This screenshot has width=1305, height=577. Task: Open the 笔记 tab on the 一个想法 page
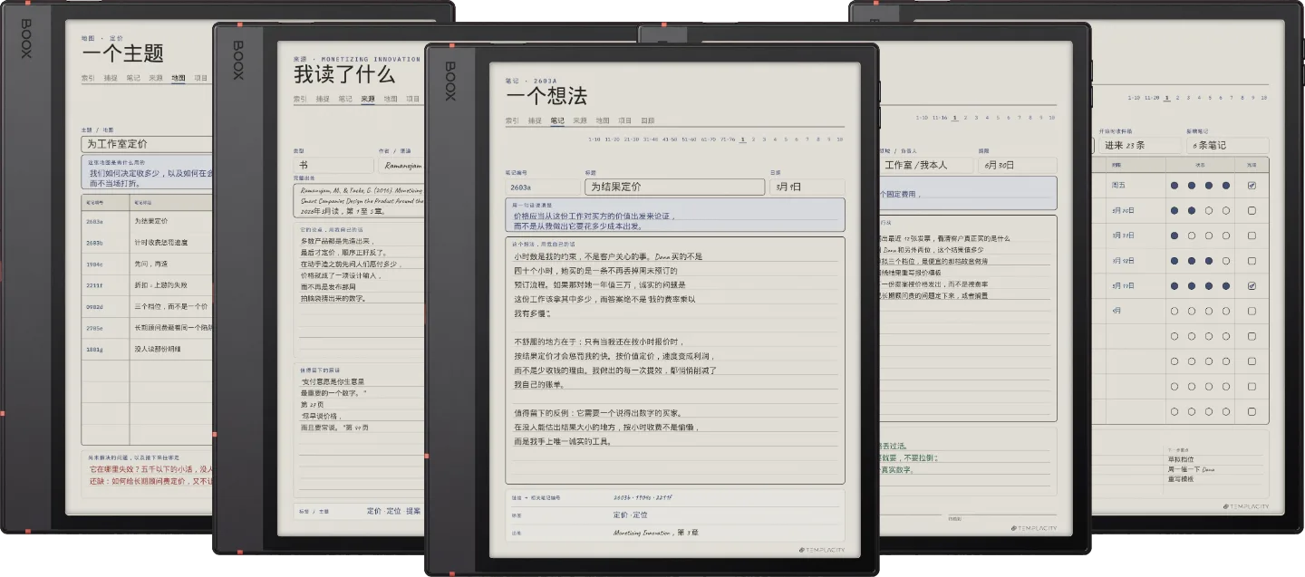(x=557, y=120)
